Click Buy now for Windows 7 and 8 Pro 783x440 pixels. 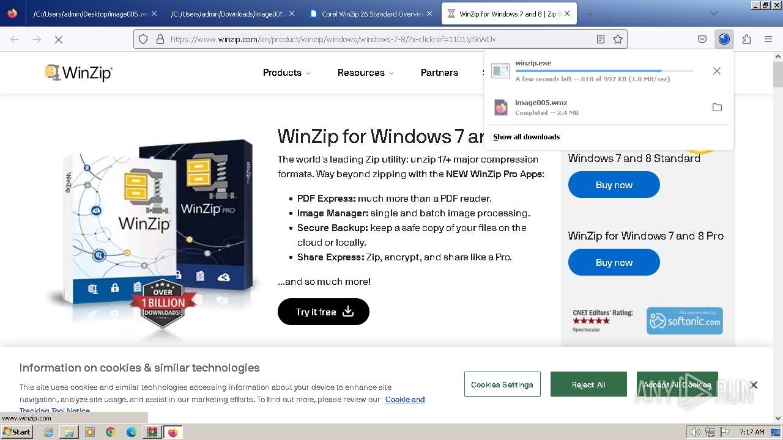614,263
